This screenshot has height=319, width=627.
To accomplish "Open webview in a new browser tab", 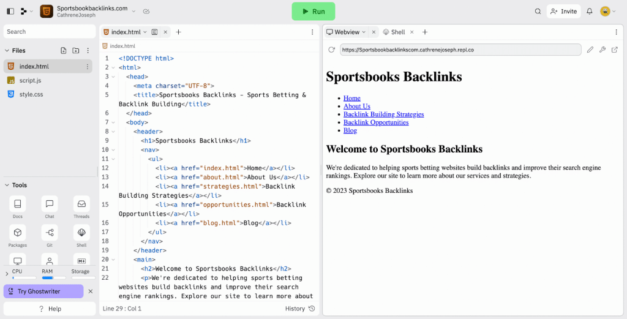I will pos(615,50).
